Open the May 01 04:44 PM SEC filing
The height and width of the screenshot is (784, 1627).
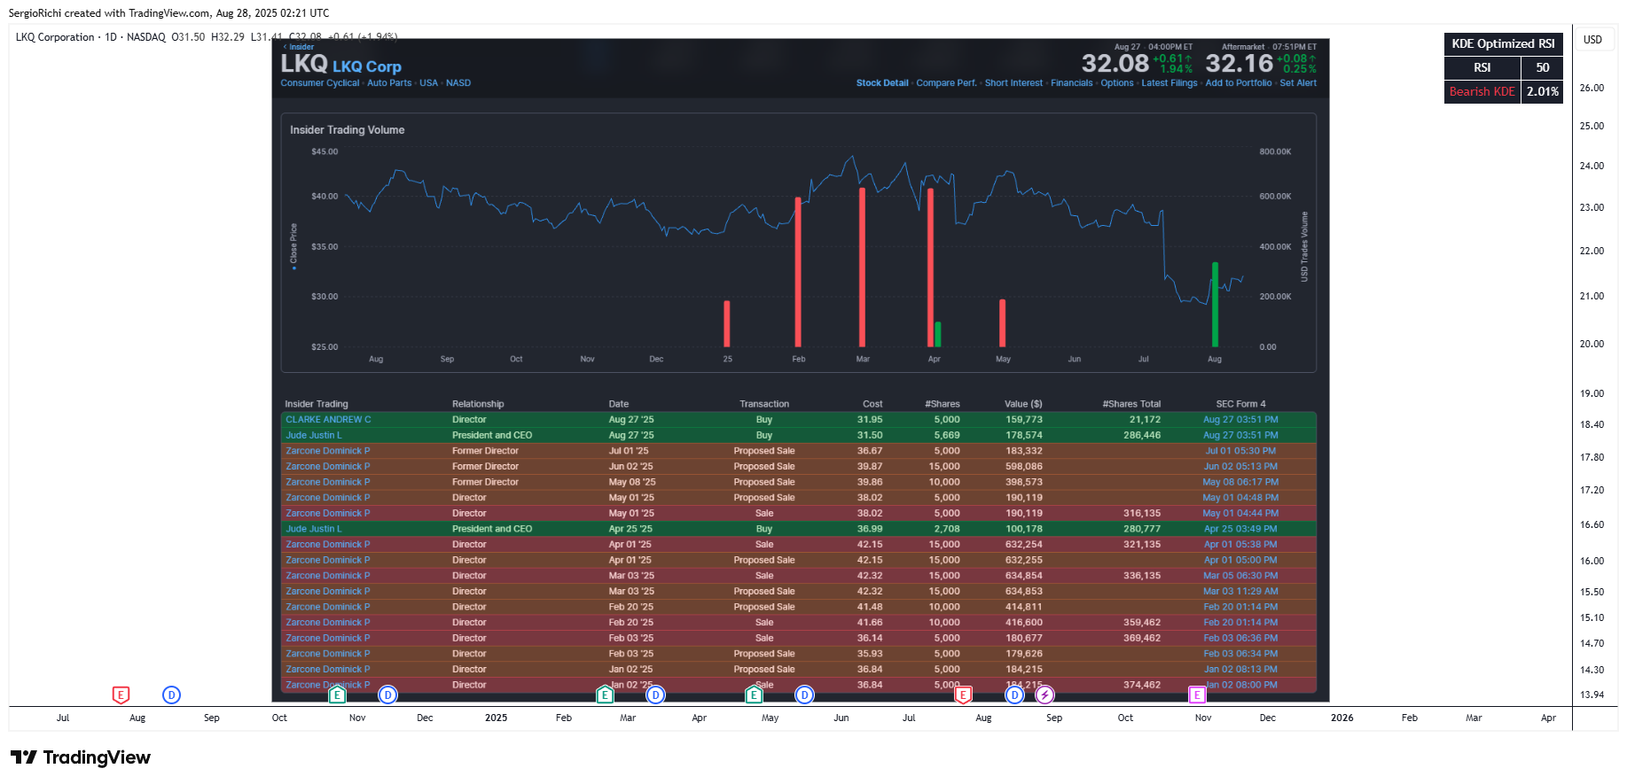[x=1240, y=514]
